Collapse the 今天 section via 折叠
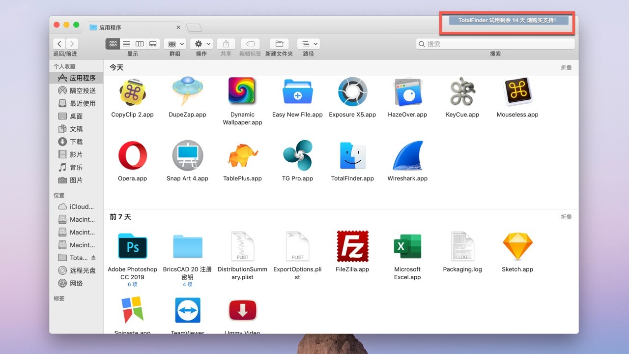 566,67
